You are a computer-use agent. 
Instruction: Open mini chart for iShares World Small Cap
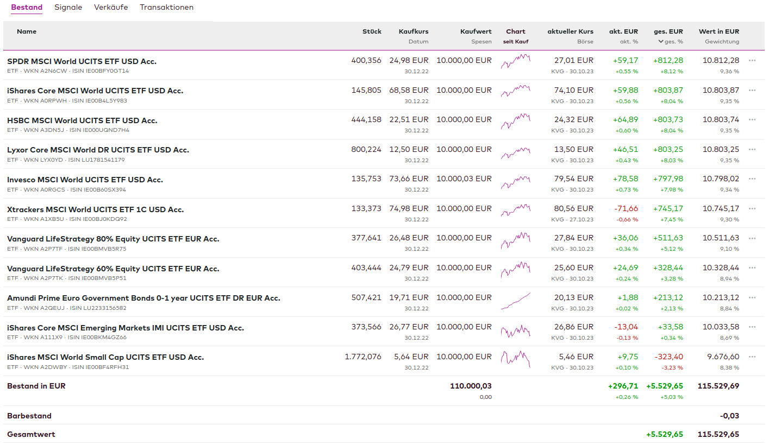pyautogui.click(x=515, y=358)
